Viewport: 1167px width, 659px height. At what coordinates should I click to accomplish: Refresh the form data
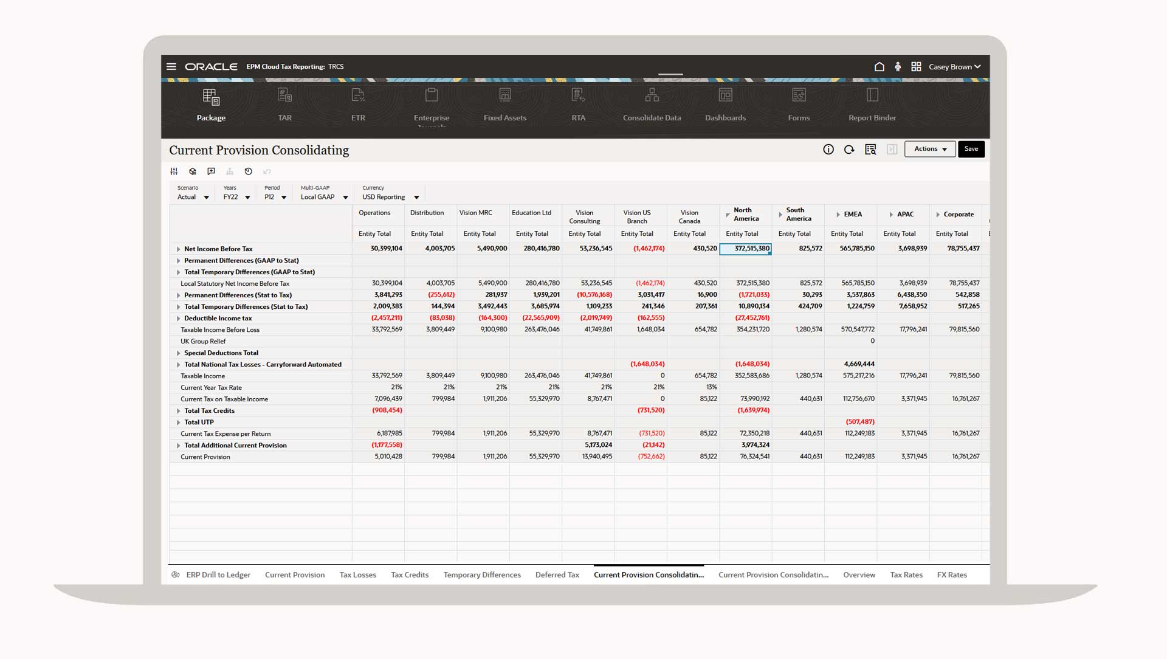(849, 150)
